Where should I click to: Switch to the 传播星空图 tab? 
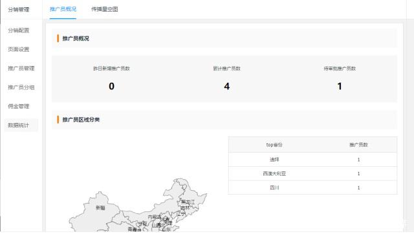105,9
